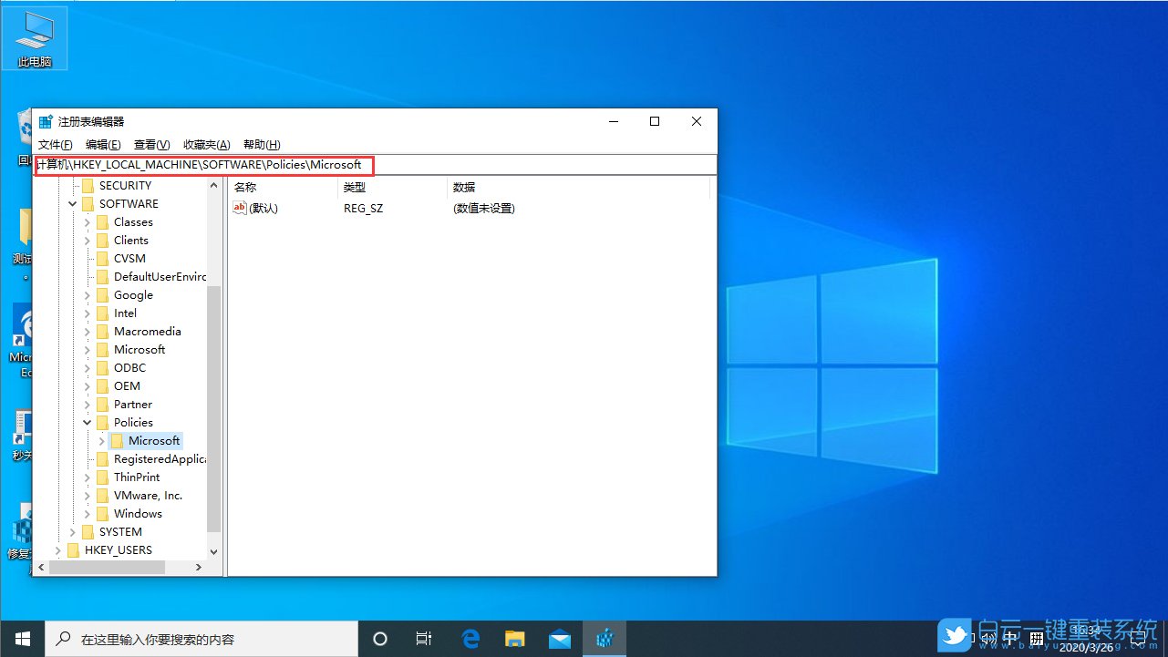This screenshot has width=1168, height=657.
Task: Open Microsoft Edge from the taskbar
Action: coord(470,638)
